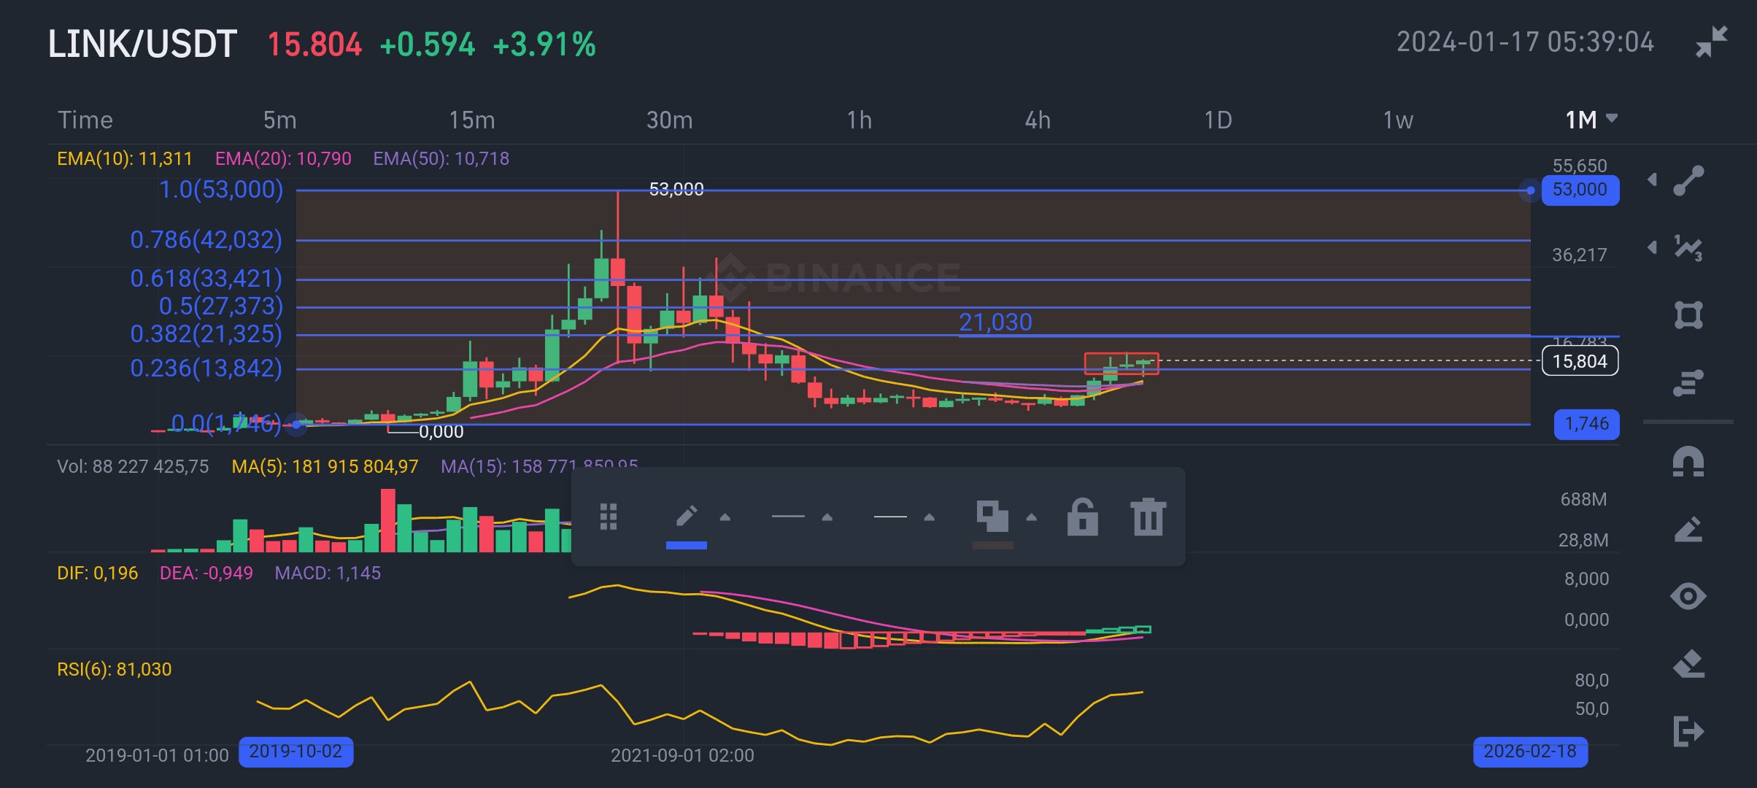Open the background fill options arrow

pos(1032,517)
